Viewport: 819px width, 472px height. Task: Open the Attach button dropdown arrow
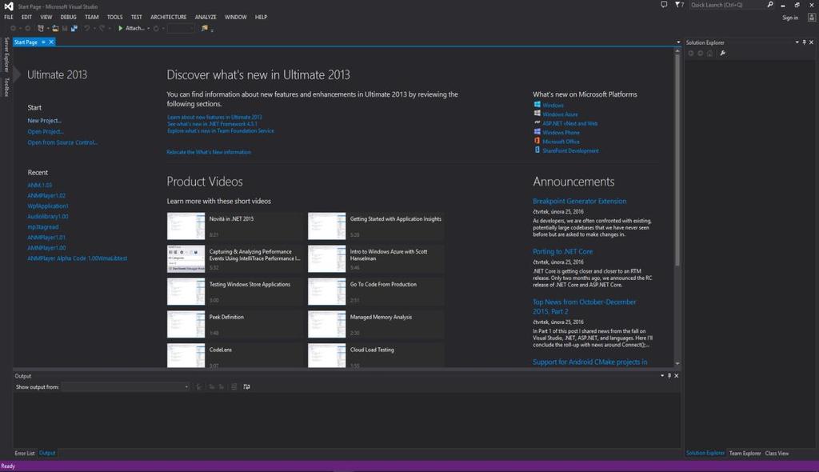[148, 28]
